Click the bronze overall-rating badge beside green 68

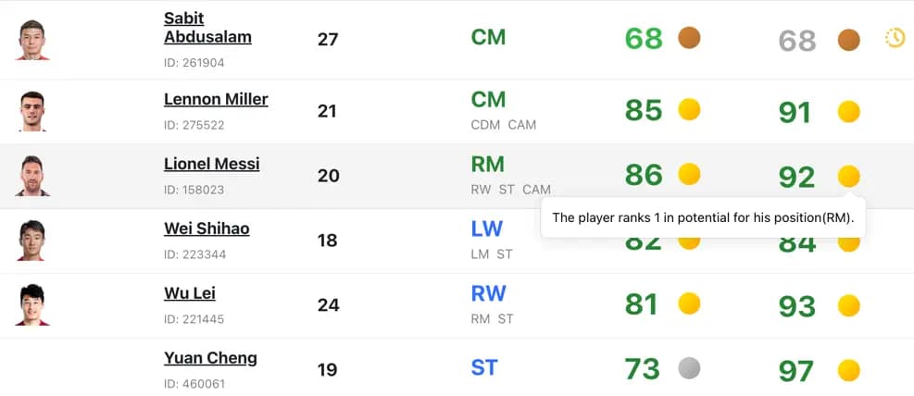[x=689, y=38]
